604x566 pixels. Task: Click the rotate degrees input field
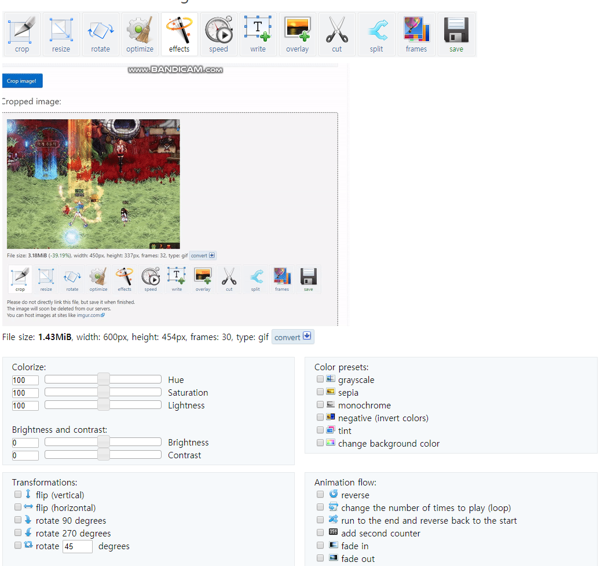pyautogui.click(x=77, y=546)
